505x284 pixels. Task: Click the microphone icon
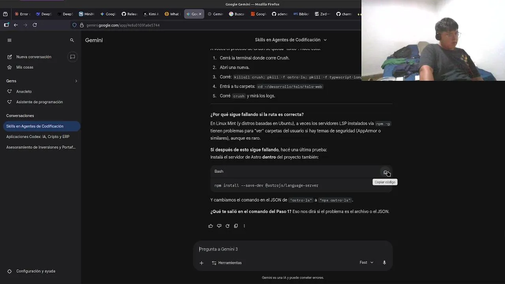coord(384,263)
